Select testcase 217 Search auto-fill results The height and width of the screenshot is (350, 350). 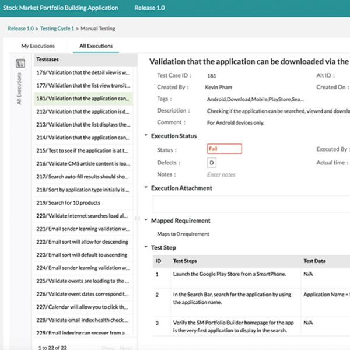pos(83,177)
